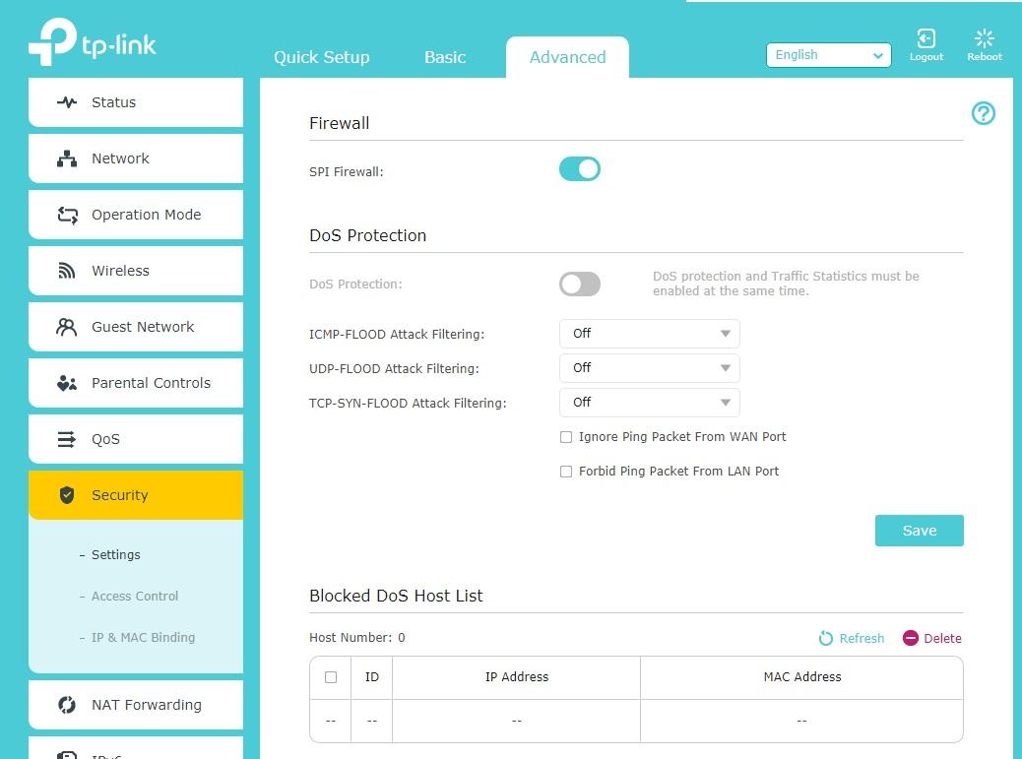Image resolution: width=1022 pixels, height=759 pixels.
Task: Expand the English language selector
Action: 828,55
